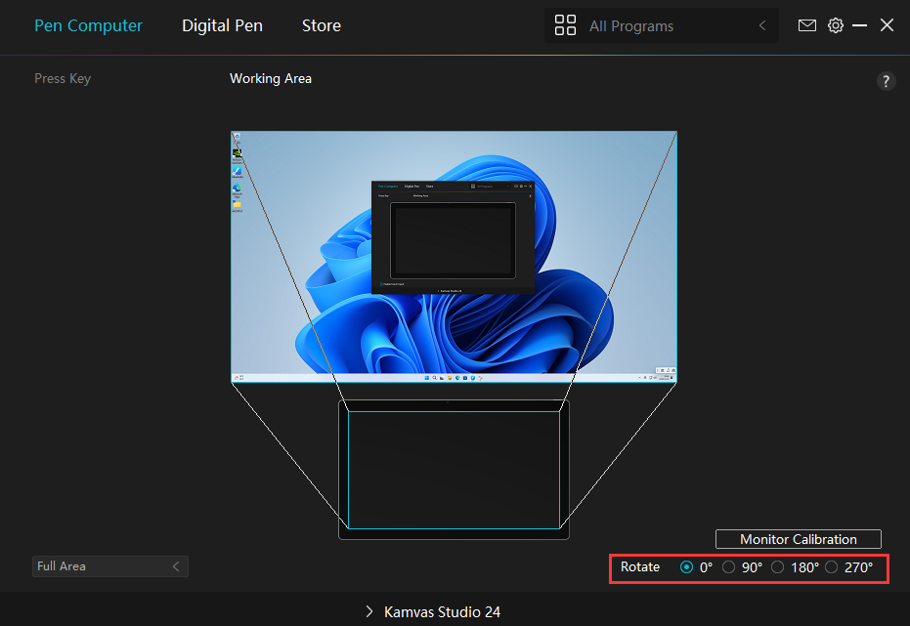Click the help question mark icon
Image resolution: width=910 pixels, height=626 pixels.
tap(886, 81)
